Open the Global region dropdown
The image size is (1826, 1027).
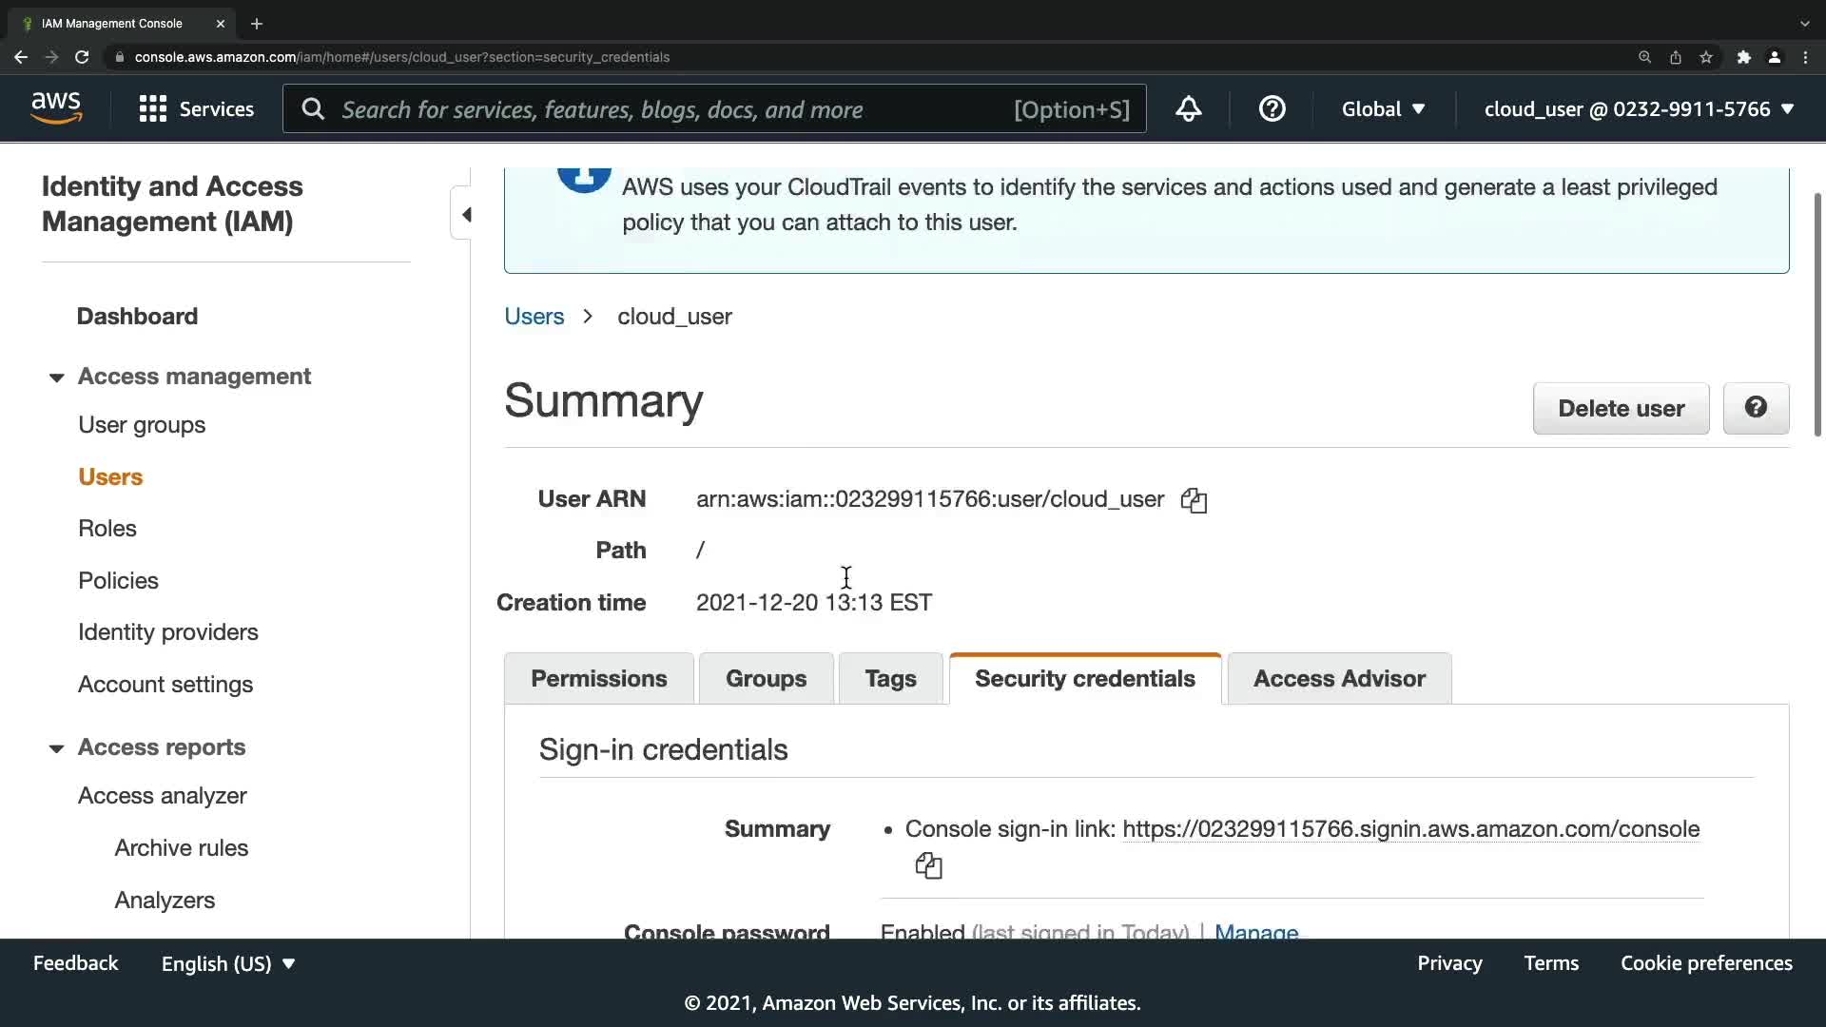[1383, 109]
